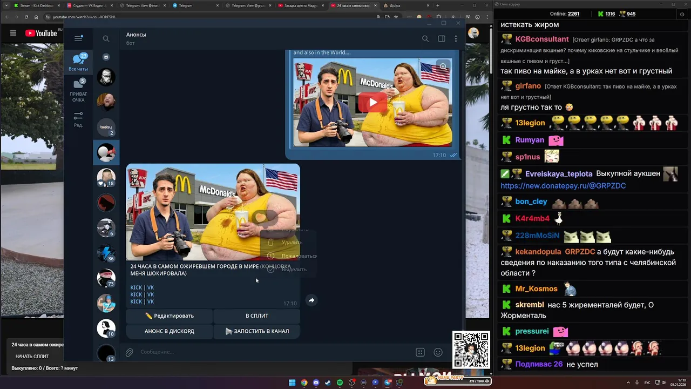The image size is (691, 389).
Task: Click "Ред." to edit chat folders
Action: [x=78, y=119]
